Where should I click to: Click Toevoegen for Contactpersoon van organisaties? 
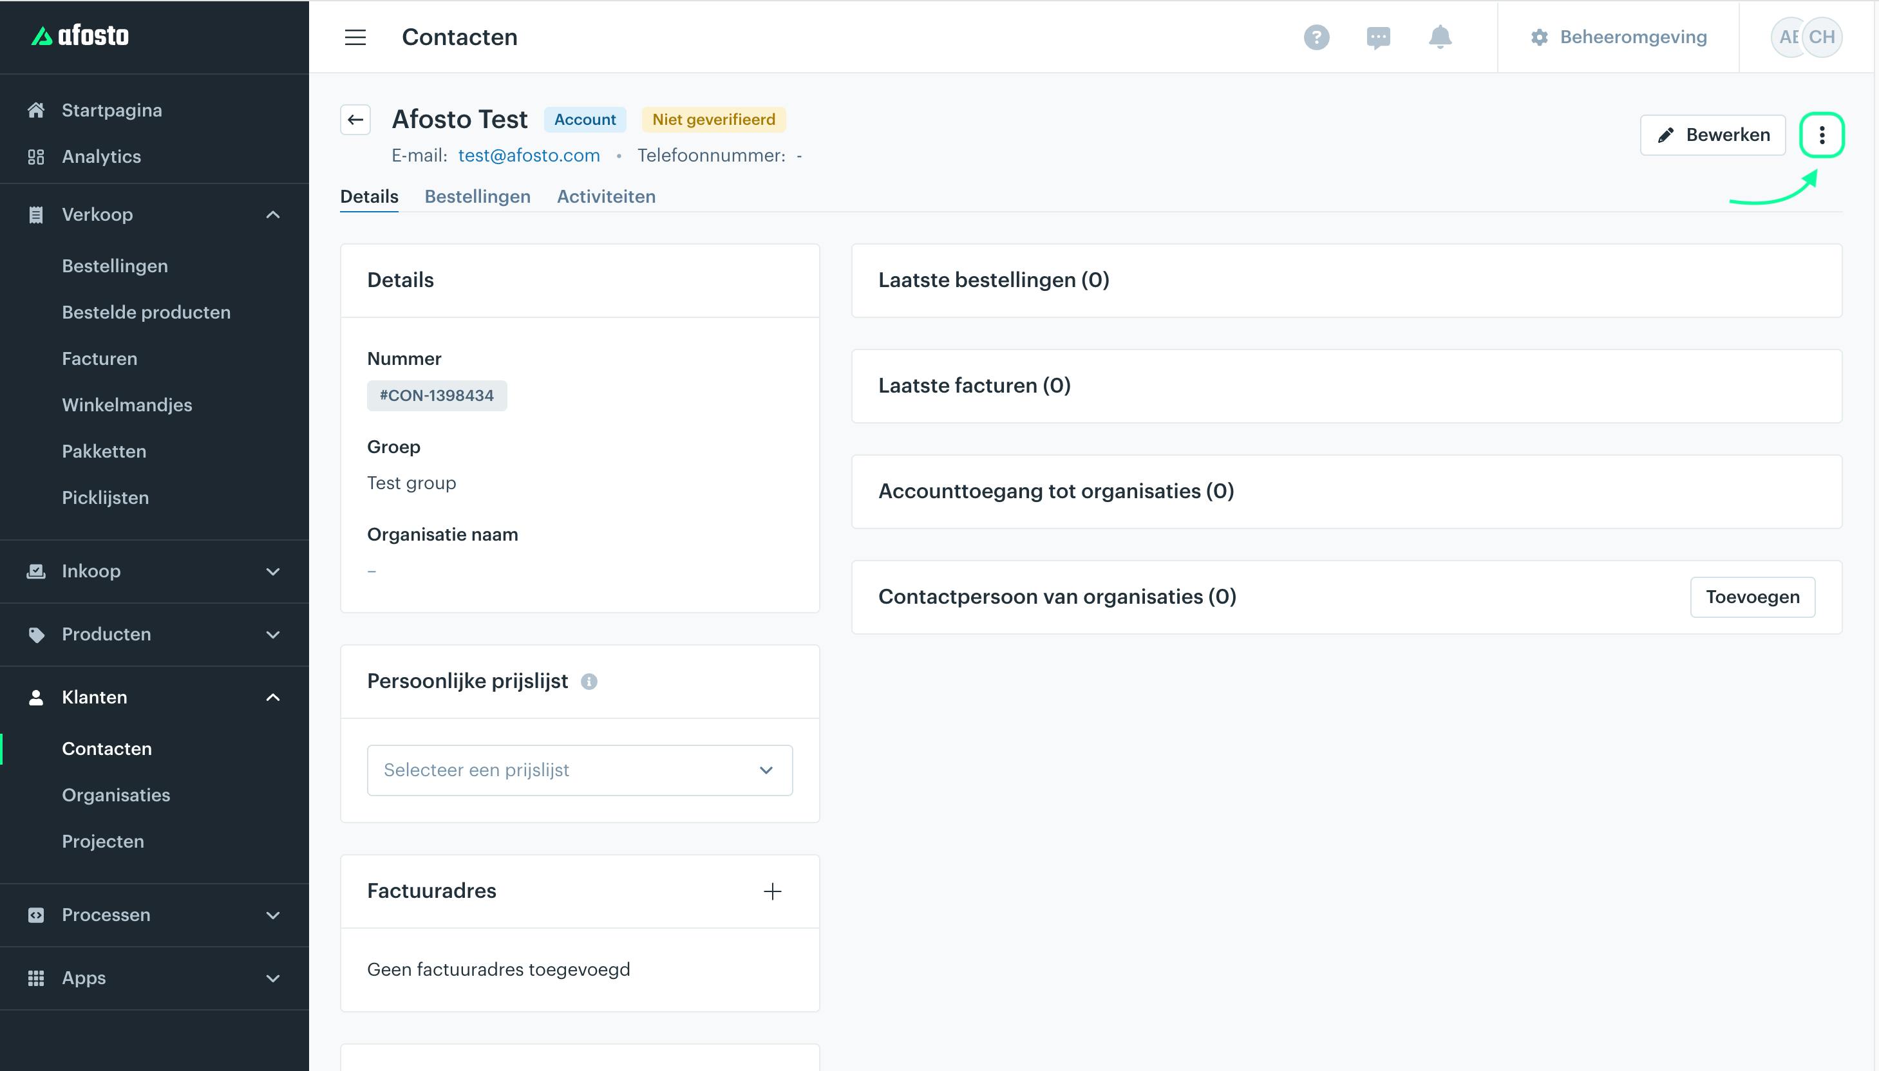coord(1752,597)
